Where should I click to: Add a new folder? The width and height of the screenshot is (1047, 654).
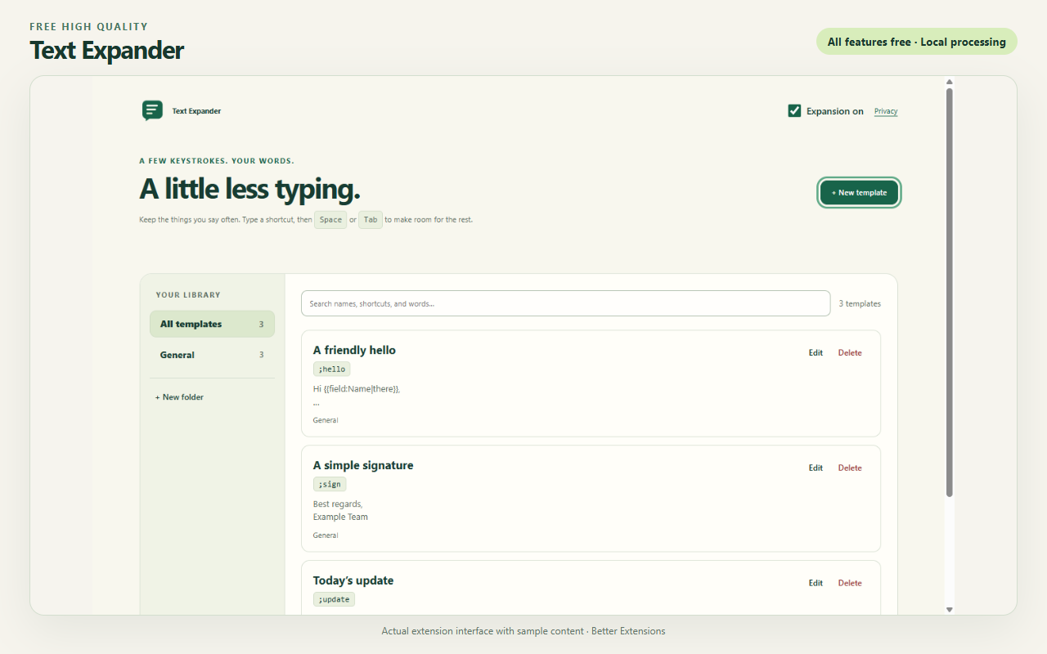[x=179, y=397]
